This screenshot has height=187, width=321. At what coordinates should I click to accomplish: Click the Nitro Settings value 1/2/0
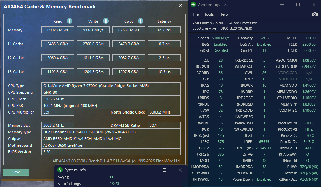(x=114, y=184)
